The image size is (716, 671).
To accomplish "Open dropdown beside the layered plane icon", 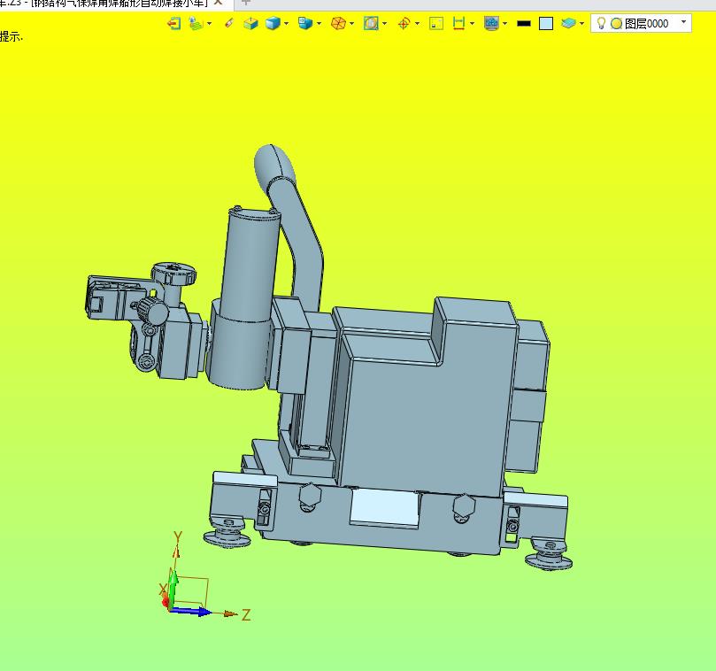I will (x=210, y=23).
